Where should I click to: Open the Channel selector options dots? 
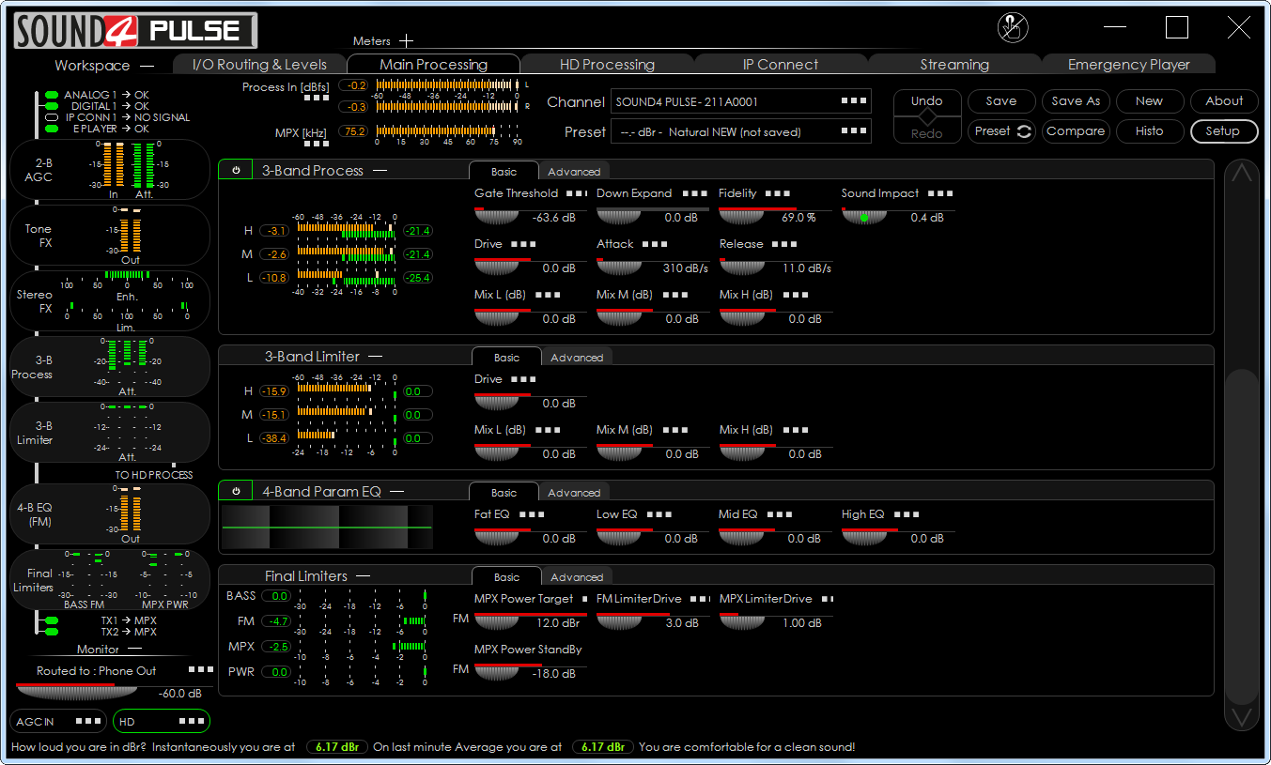coord(853,101)
